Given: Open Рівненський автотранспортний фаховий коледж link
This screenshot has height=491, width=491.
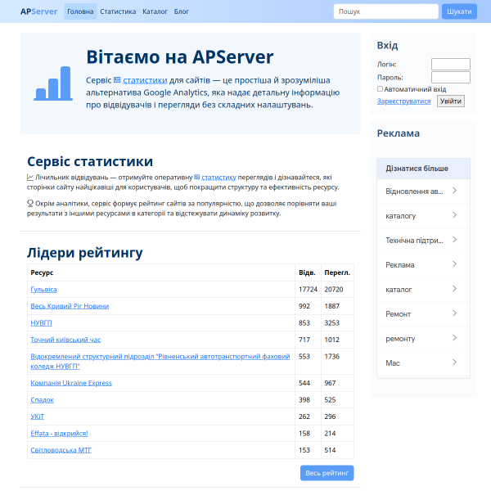Looking at the screenshot, I should (160, 362).
